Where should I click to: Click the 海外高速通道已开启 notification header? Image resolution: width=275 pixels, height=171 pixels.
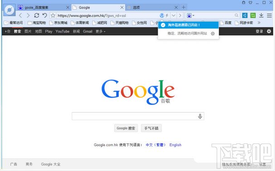pyautogui.click(x=188, y=25)
